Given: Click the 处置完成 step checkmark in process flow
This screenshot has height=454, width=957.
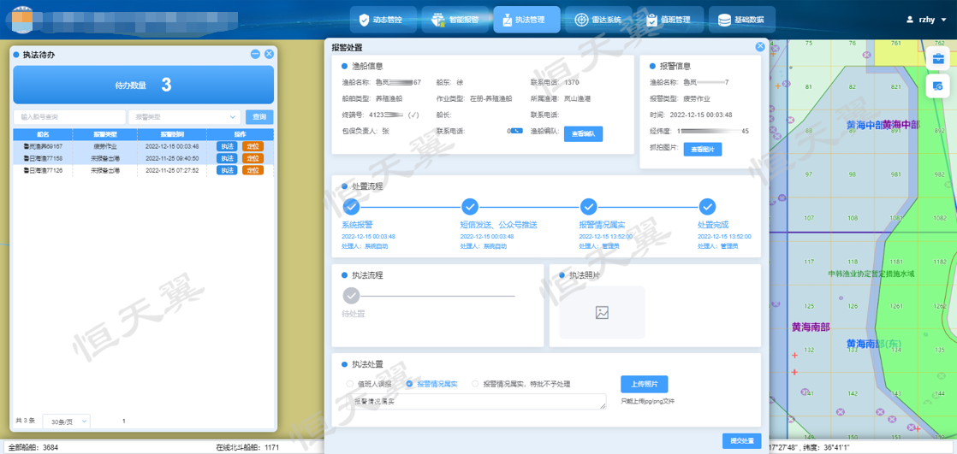Looking at the screenshot, I should (707, 207).
